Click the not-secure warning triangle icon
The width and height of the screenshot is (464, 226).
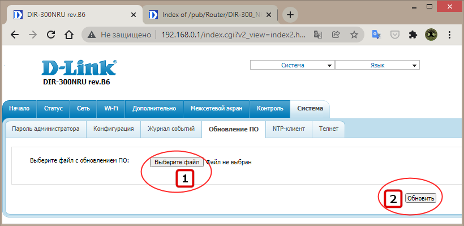coord(92,35)
